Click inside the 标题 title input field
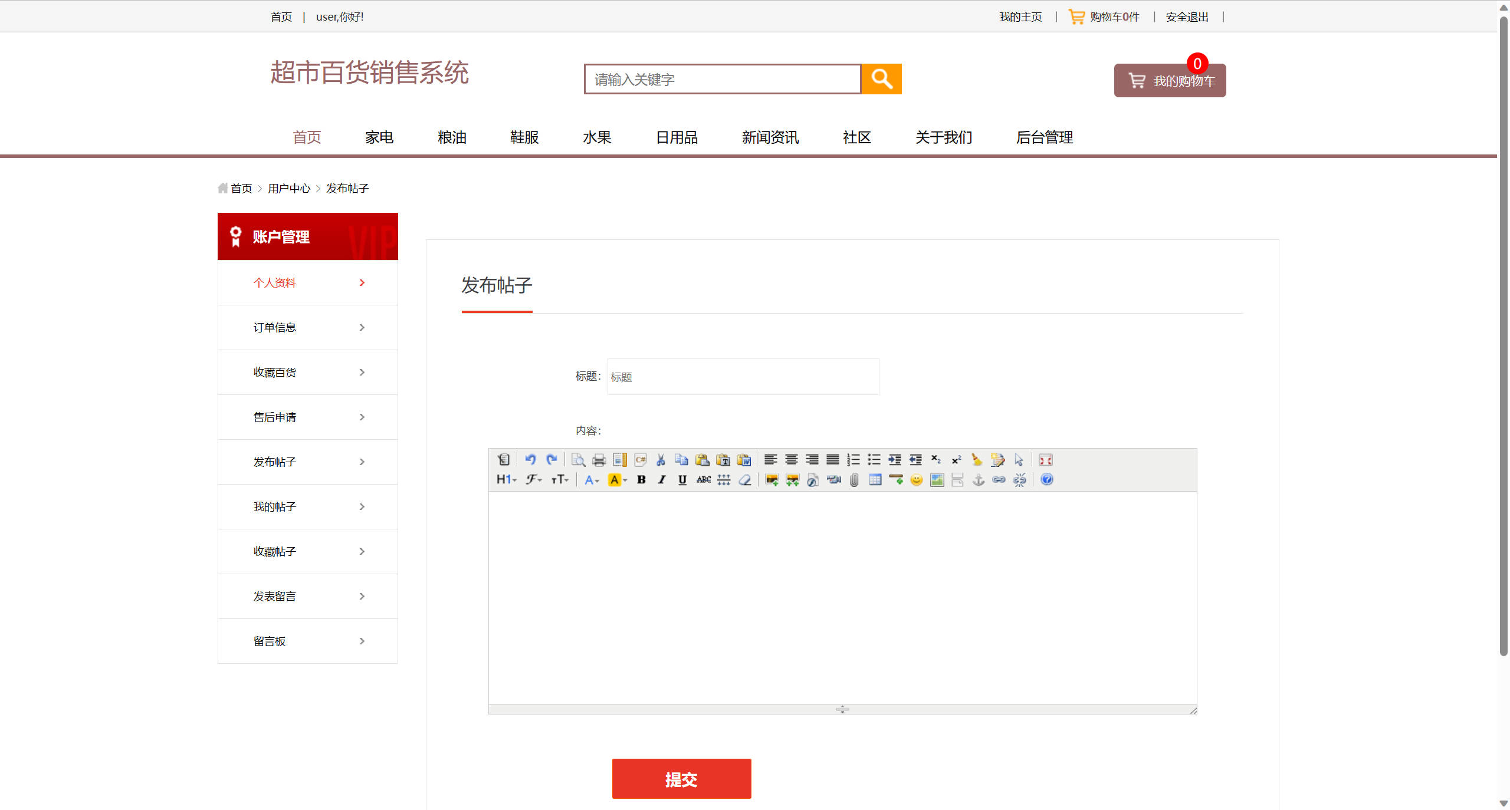Image resolution: width=1510 pixels, height=810 pixels. 742,377
